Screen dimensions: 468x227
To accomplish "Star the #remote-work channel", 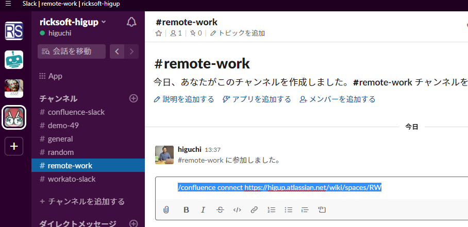I will [x=158, y=33].
